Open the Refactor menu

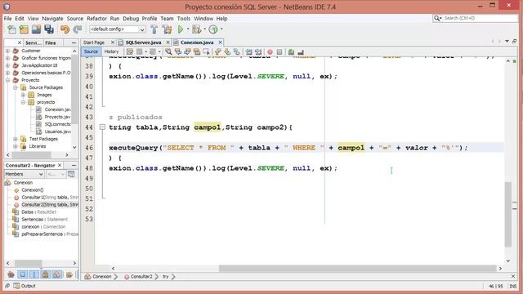(96, 19)
